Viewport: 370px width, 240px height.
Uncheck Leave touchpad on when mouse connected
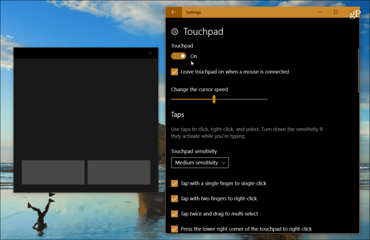(174, 72)
